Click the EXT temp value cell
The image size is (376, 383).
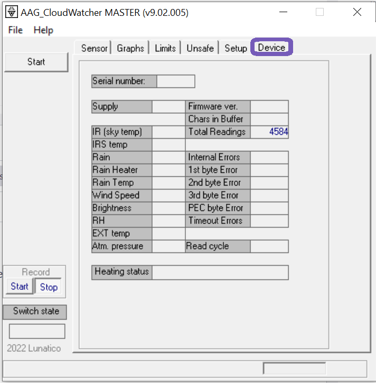point(168,234)
